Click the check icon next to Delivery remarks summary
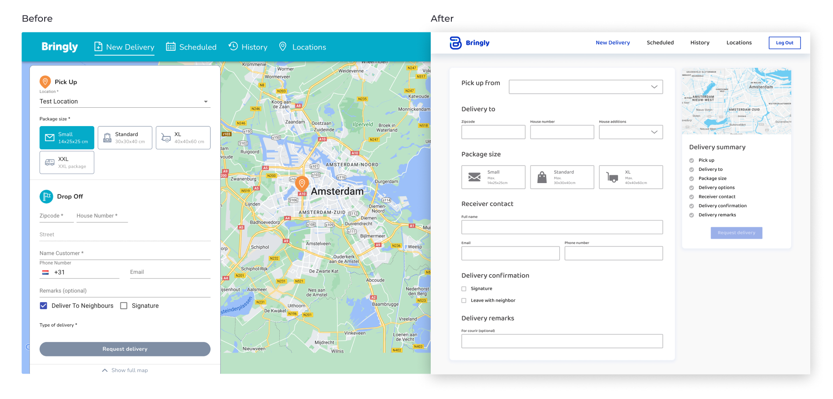Viewport: 833px width, 399px height. [692, 215]
